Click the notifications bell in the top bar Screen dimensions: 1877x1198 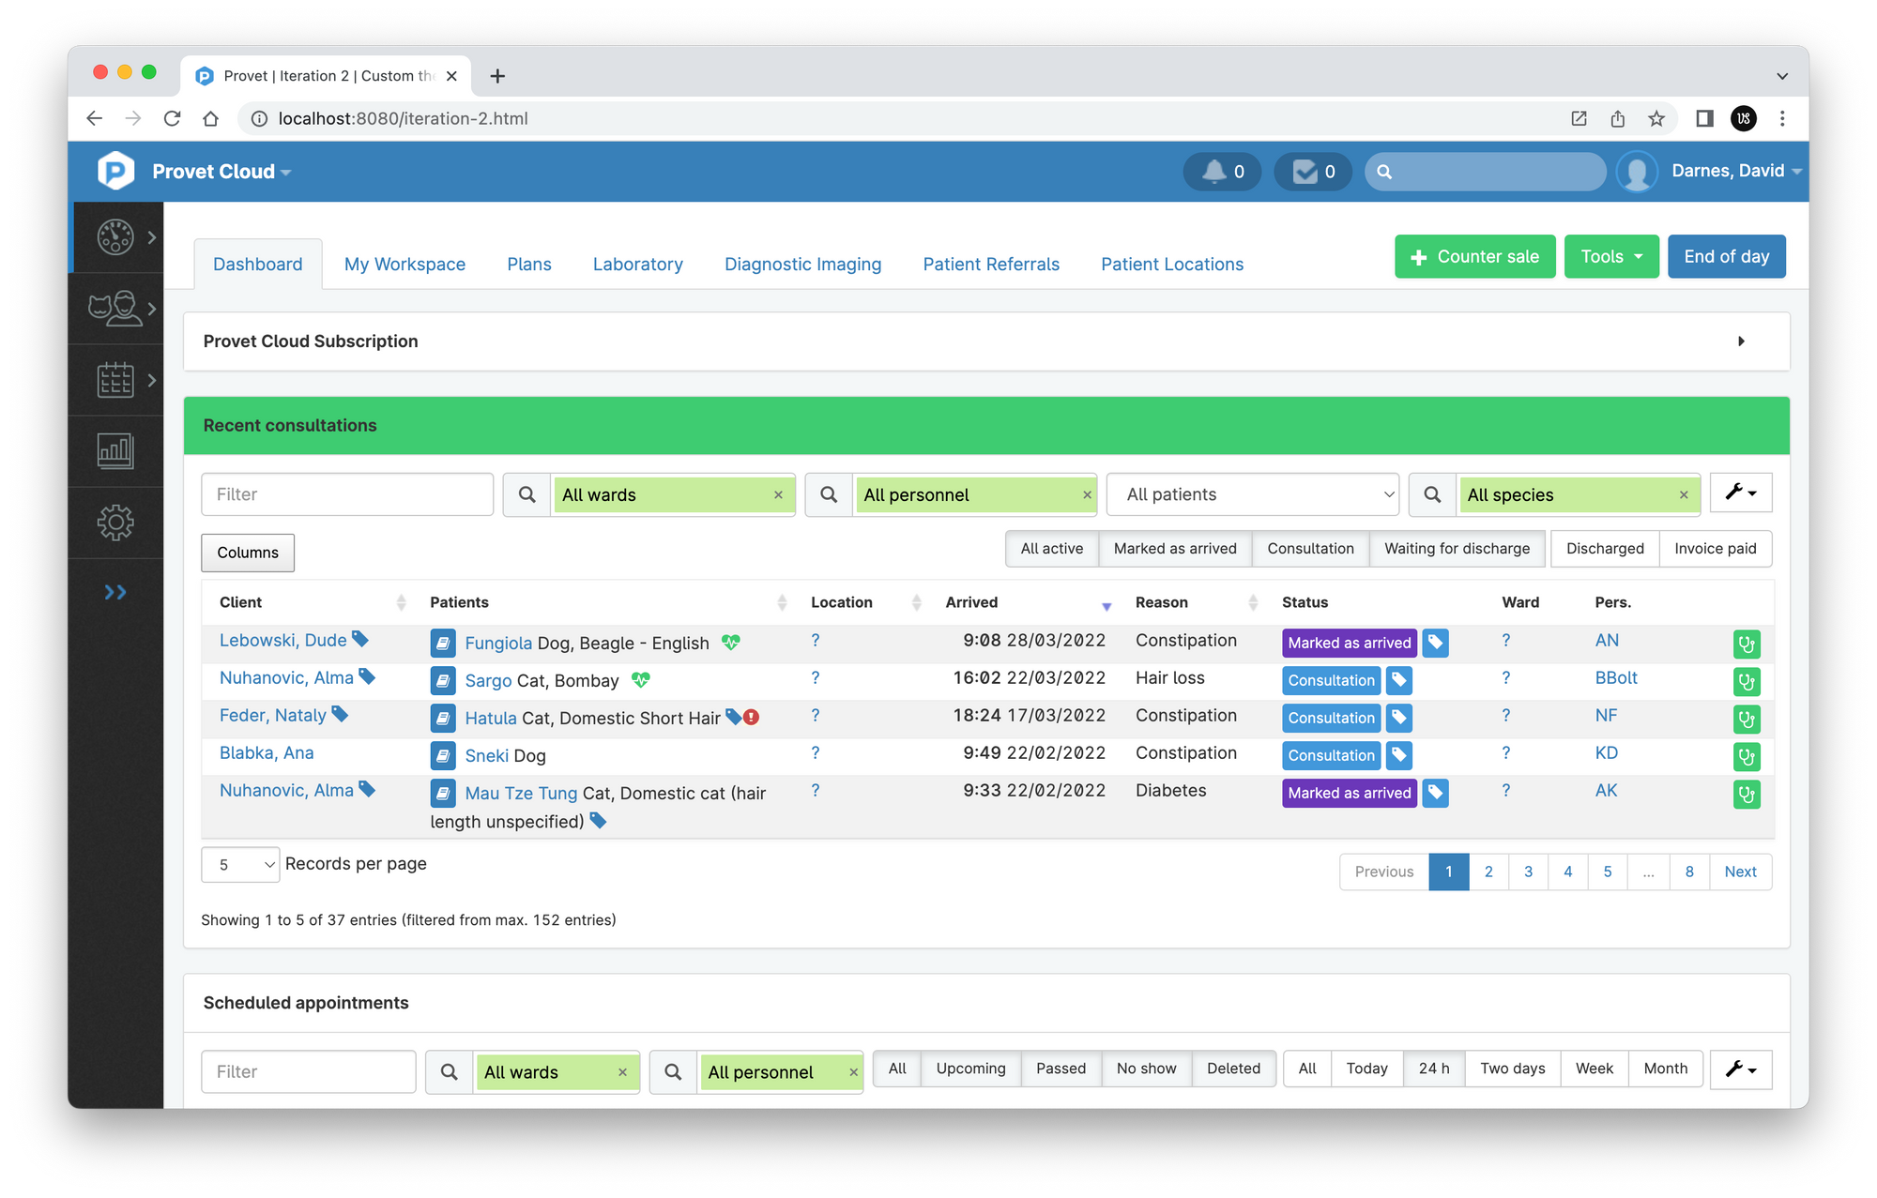pos(1213,172)
